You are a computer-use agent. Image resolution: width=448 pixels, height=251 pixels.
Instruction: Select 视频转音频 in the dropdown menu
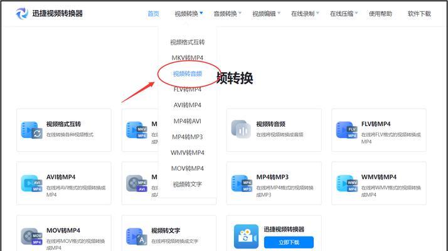point(188,74)
